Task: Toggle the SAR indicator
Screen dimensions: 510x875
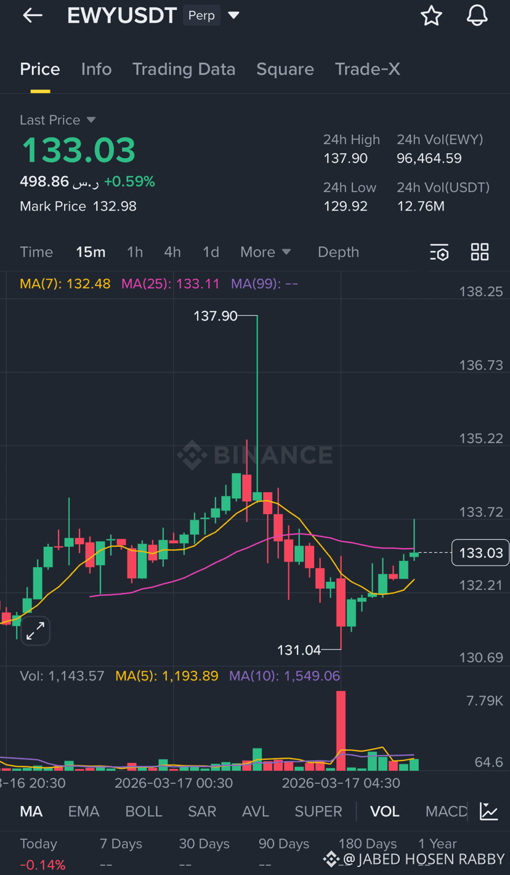Action: 202,812
